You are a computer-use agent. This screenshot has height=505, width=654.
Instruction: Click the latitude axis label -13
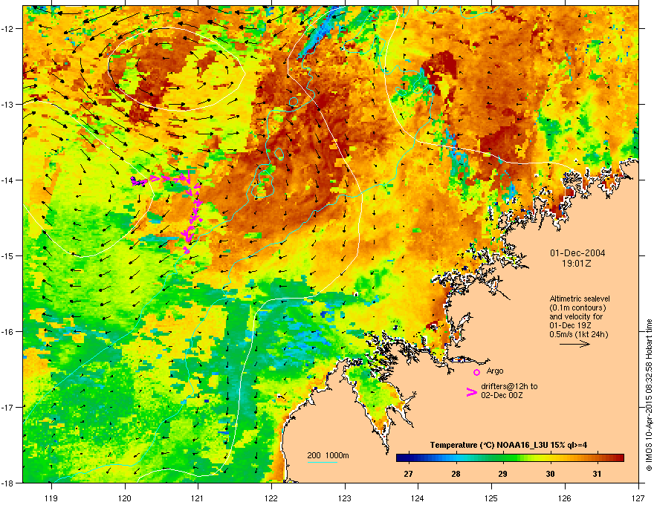click(8, 104)
